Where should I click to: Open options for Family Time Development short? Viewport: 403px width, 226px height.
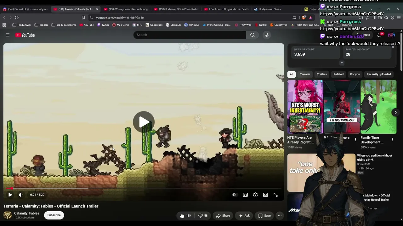(392, 140)
